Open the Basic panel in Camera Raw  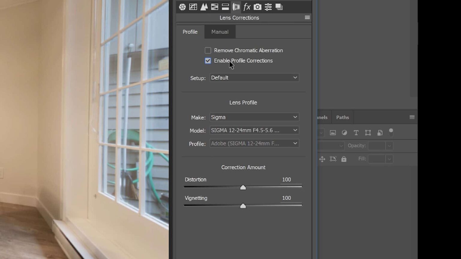(182, 7)
